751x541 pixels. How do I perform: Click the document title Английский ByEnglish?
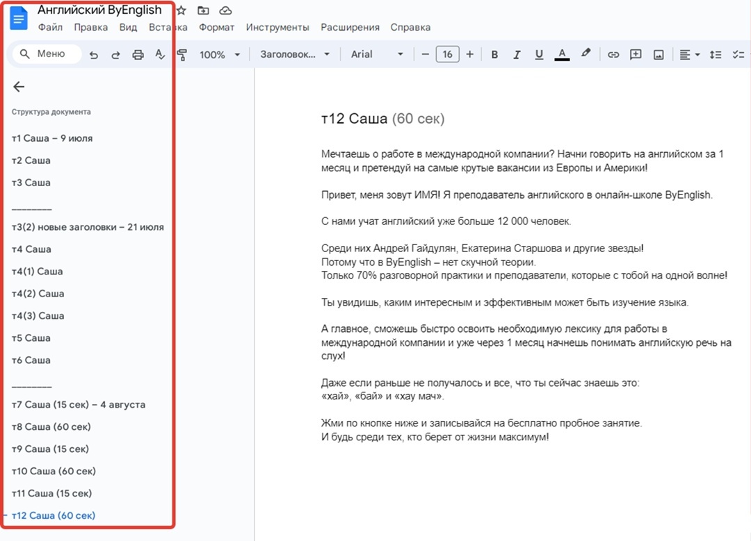point(99,10)
